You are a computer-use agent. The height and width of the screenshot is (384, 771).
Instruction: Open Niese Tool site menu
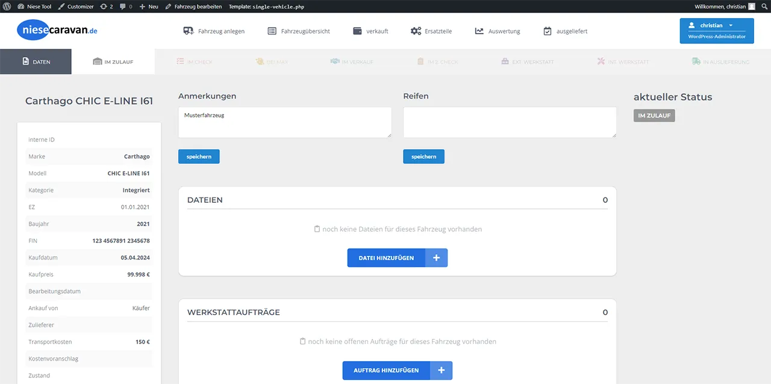click(x=34, y=7)
